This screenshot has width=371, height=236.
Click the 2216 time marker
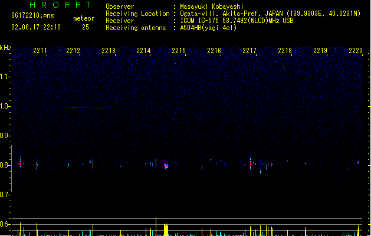click(214, 51)
